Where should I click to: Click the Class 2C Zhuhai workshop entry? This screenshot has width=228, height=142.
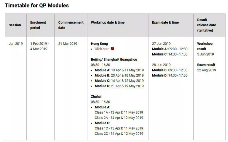pyautogui.click(x=119, y=134)
